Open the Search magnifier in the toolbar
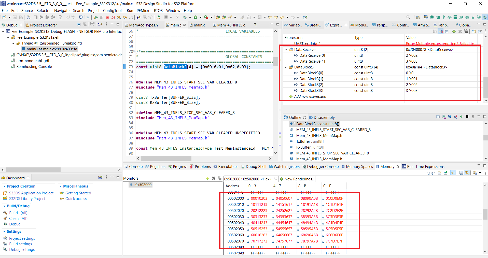The width and height of the screenshot is (488, 258). point(408,17)
